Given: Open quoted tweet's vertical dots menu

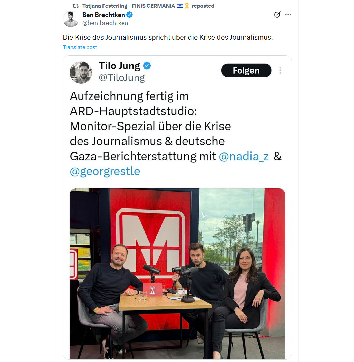Looking at the screenshot, I should (x=280, y=71).
